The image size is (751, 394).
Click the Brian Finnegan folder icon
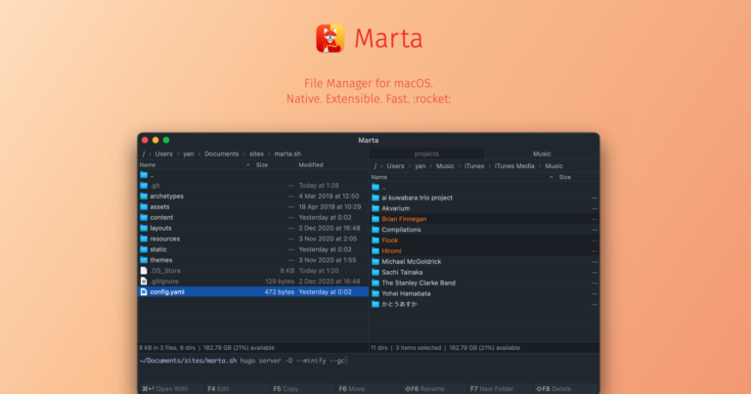pyautogui.click(x=375, y=219)
